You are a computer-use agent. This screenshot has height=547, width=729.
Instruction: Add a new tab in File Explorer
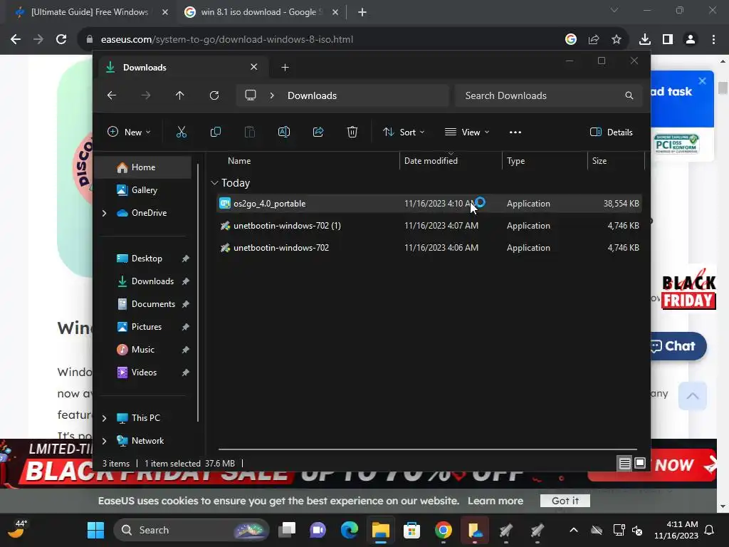(x=285, y=68)
